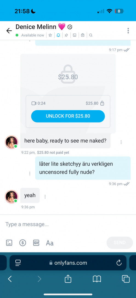The image size is (136, 298).
Task: Reload page in Safari address bar
Action: click(x=119, y=263)
